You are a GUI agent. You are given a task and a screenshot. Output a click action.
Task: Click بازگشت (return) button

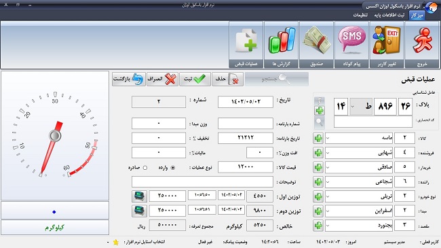coord(129,79)
